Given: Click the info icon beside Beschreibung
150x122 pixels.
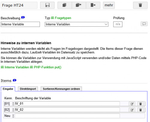Looking at the screenshot, I should pos(23,18).
